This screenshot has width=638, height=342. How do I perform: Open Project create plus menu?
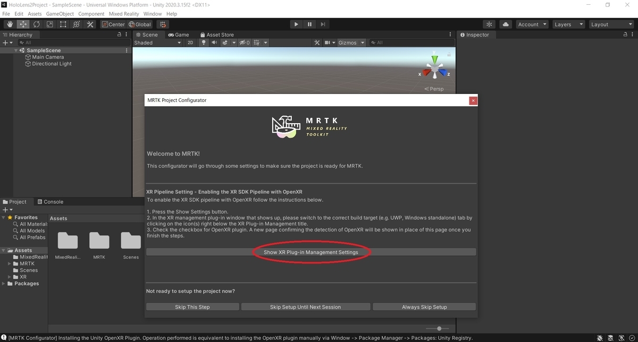pos(6,210)
